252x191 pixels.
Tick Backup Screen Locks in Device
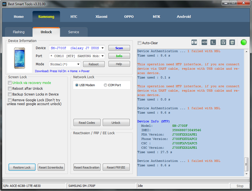(x=10, y=94)
